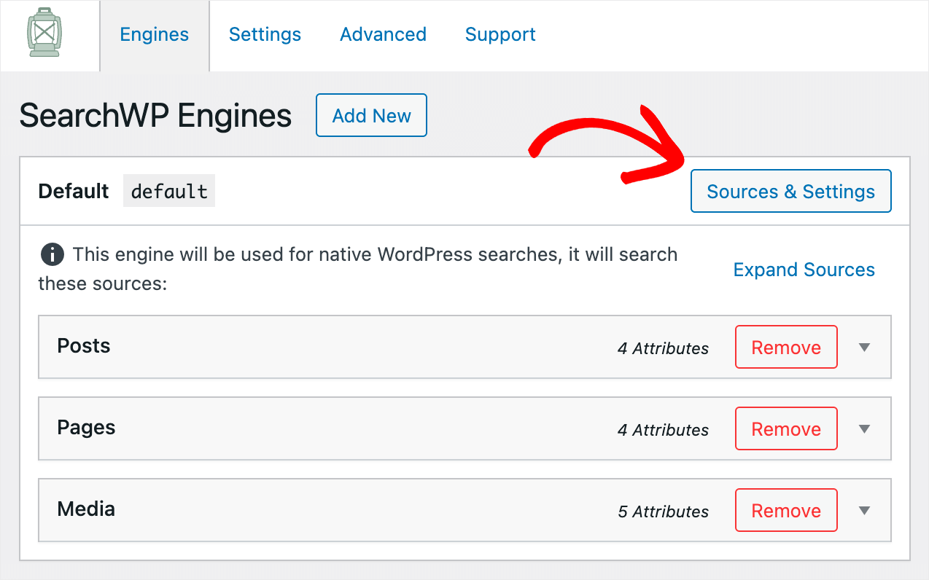Select the Pages source title
Image resolution: width=929 pixels, height=580 pixels.
click(x=86, y=428)
